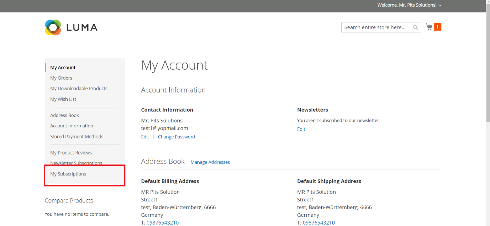Click the search magnifier icon
Viewport: 490px width, 226px height.
point(415,27)
